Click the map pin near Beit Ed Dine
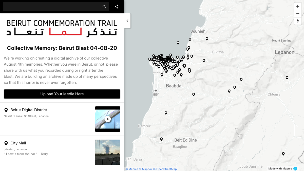The image size is (304, 171). [x=161, y=139]
